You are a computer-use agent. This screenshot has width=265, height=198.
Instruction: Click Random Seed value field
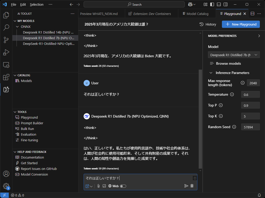(x=250, y=127)
